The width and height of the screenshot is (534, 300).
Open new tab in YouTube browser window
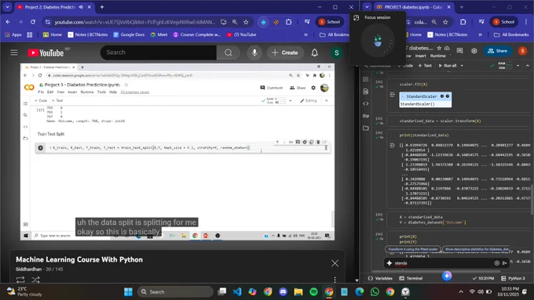[102, 7]
